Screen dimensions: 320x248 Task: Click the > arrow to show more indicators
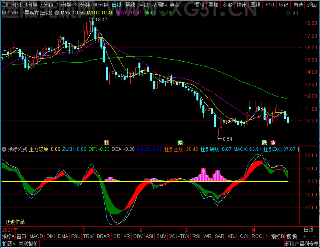266,236
